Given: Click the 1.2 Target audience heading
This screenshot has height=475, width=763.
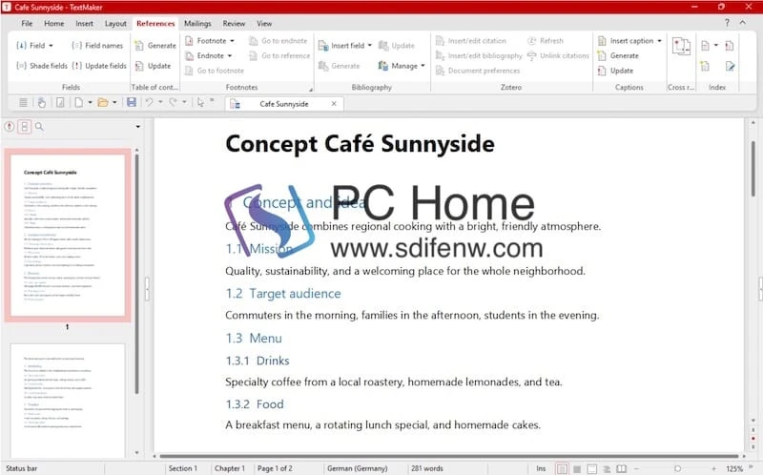Looking at the screenshot, I should [283, 294].
